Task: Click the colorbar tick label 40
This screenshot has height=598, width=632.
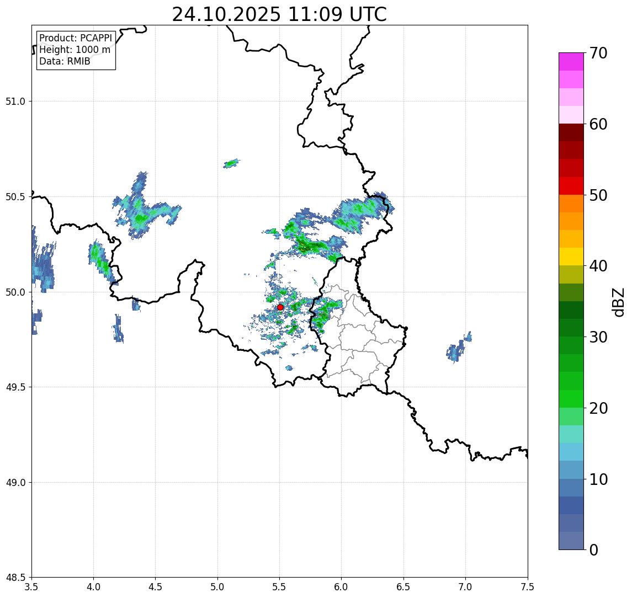Action: [598, 266]
